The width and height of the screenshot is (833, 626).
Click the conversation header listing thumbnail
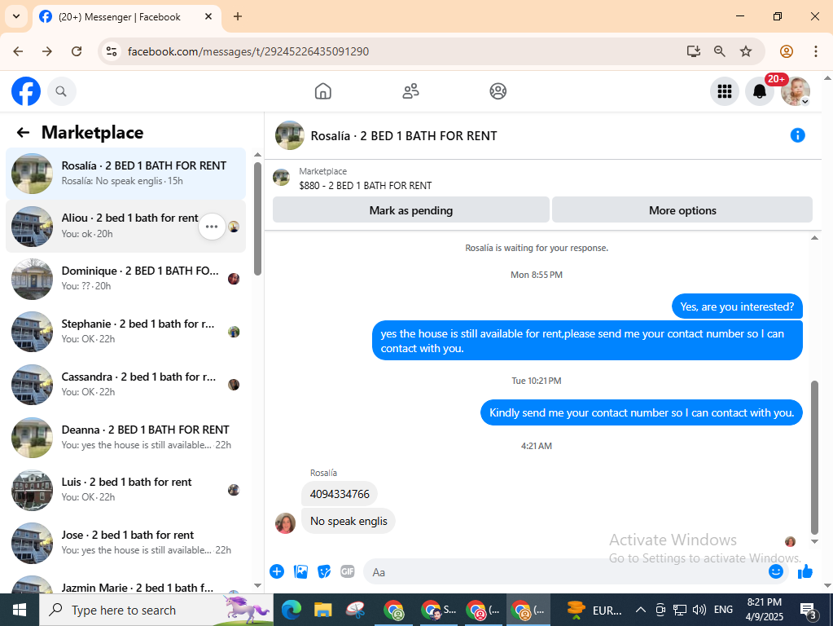290,135
